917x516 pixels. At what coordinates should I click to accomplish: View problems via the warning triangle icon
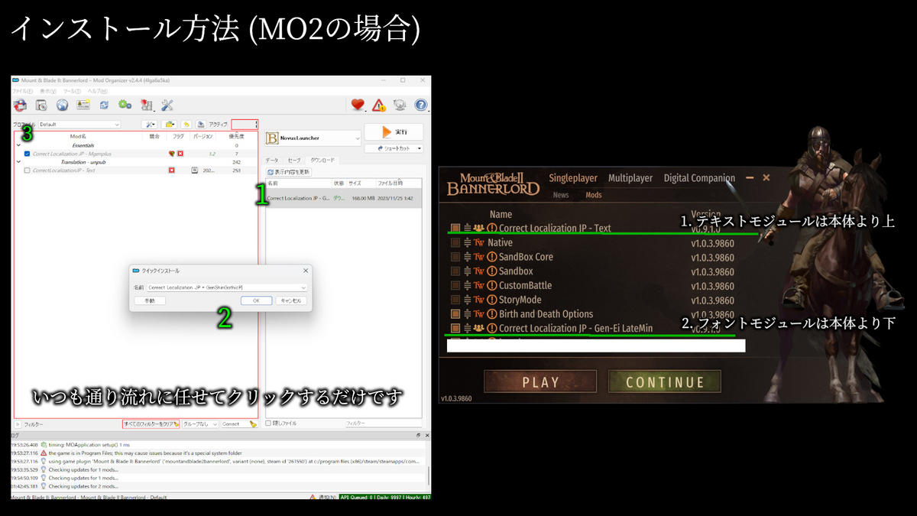(x=377, y=105)
